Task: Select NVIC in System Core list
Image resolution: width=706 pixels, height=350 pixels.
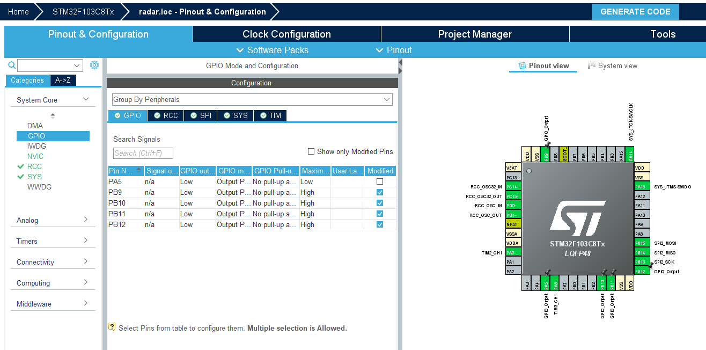Action: (35, 156)
